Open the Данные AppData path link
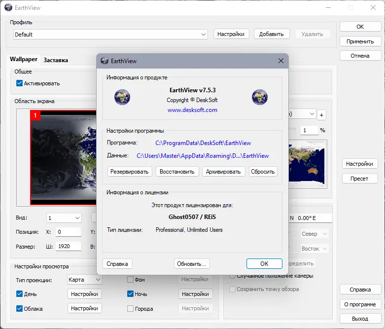385x329 pixels. [x=203, y=156]
